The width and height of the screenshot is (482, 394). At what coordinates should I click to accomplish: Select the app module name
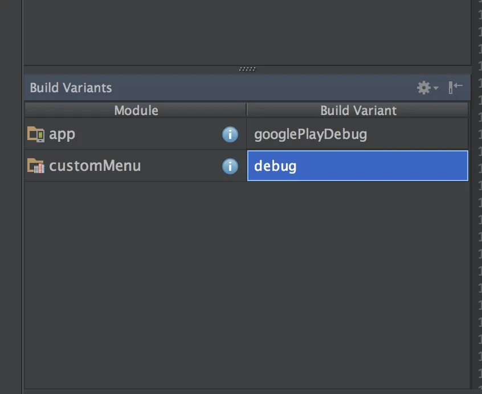point(62,134)
